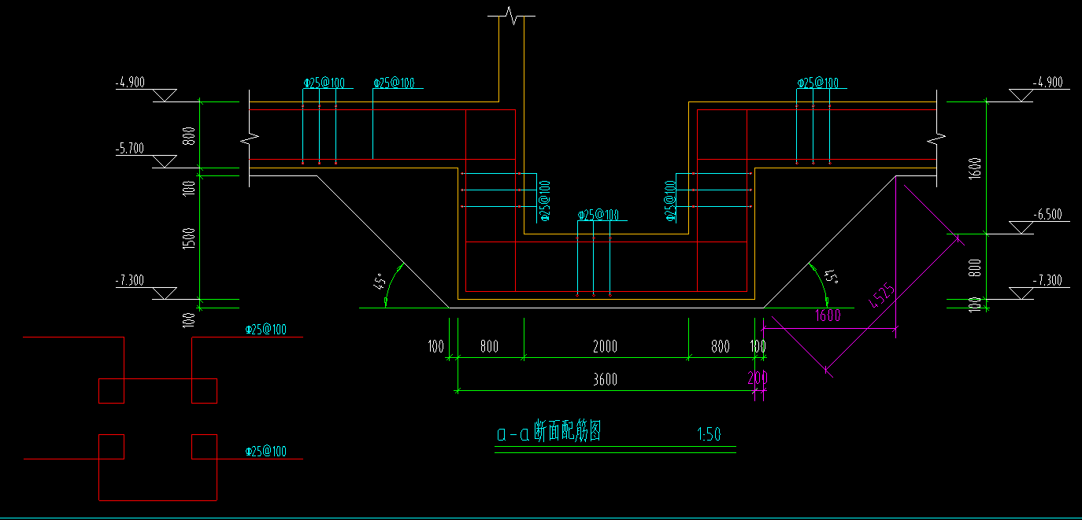This screenshot has height=520, width=1082.
Task: Select the top-right Φ25@100 rebar label
Action: point(817,83)
